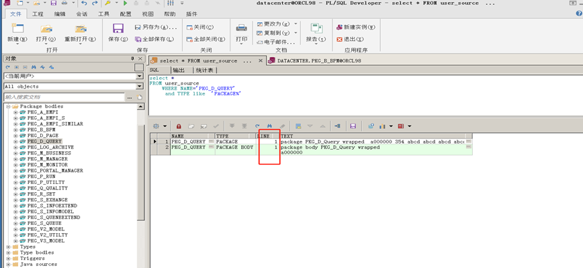Open the dropdown arrow next to 更改为(g)
Image resolution: width=583 pixels, height=268 pixels.
[x=296, y=24]
